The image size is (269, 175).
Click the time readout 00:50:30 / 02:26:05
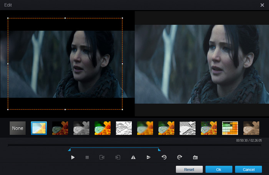pyautogui.click(x=249, y=140)
